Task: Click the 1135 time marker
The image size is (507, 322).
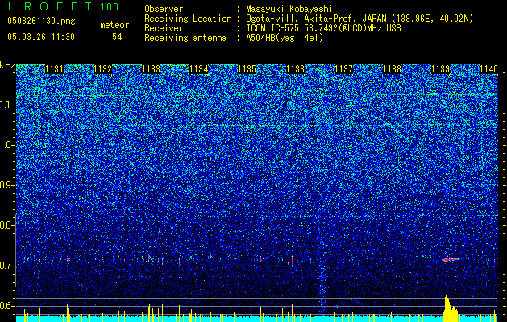Action: (x=247, y=69)
